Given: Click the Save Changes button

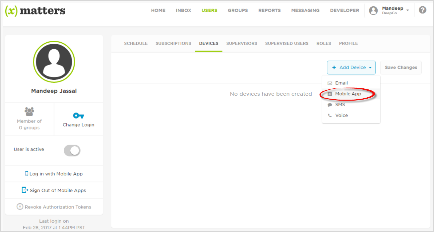Looking at the screenshot, I should coord(401,68).
